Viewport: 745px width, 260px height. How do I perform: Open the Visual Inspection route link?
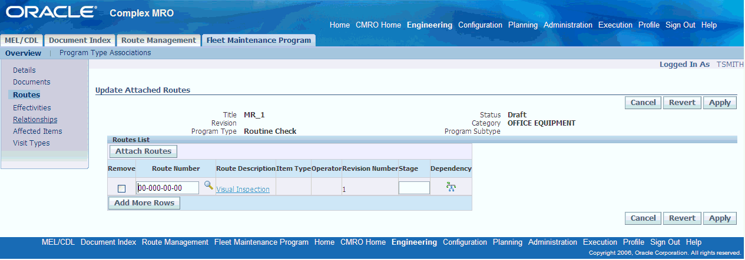coord(243,190)
